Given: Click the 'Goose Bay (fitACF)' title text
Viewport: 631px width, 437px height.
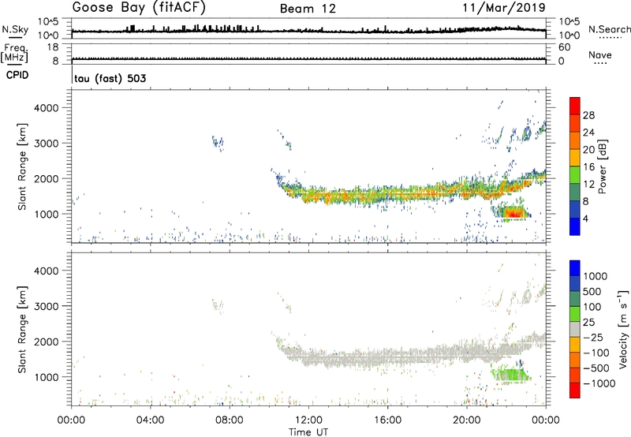Looking at the screenshot, I should pos(139,7).
